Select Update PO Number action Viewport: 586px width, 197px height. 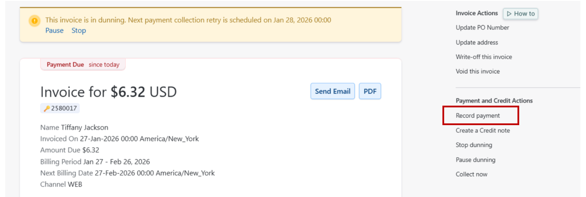(x=482, y=28)
